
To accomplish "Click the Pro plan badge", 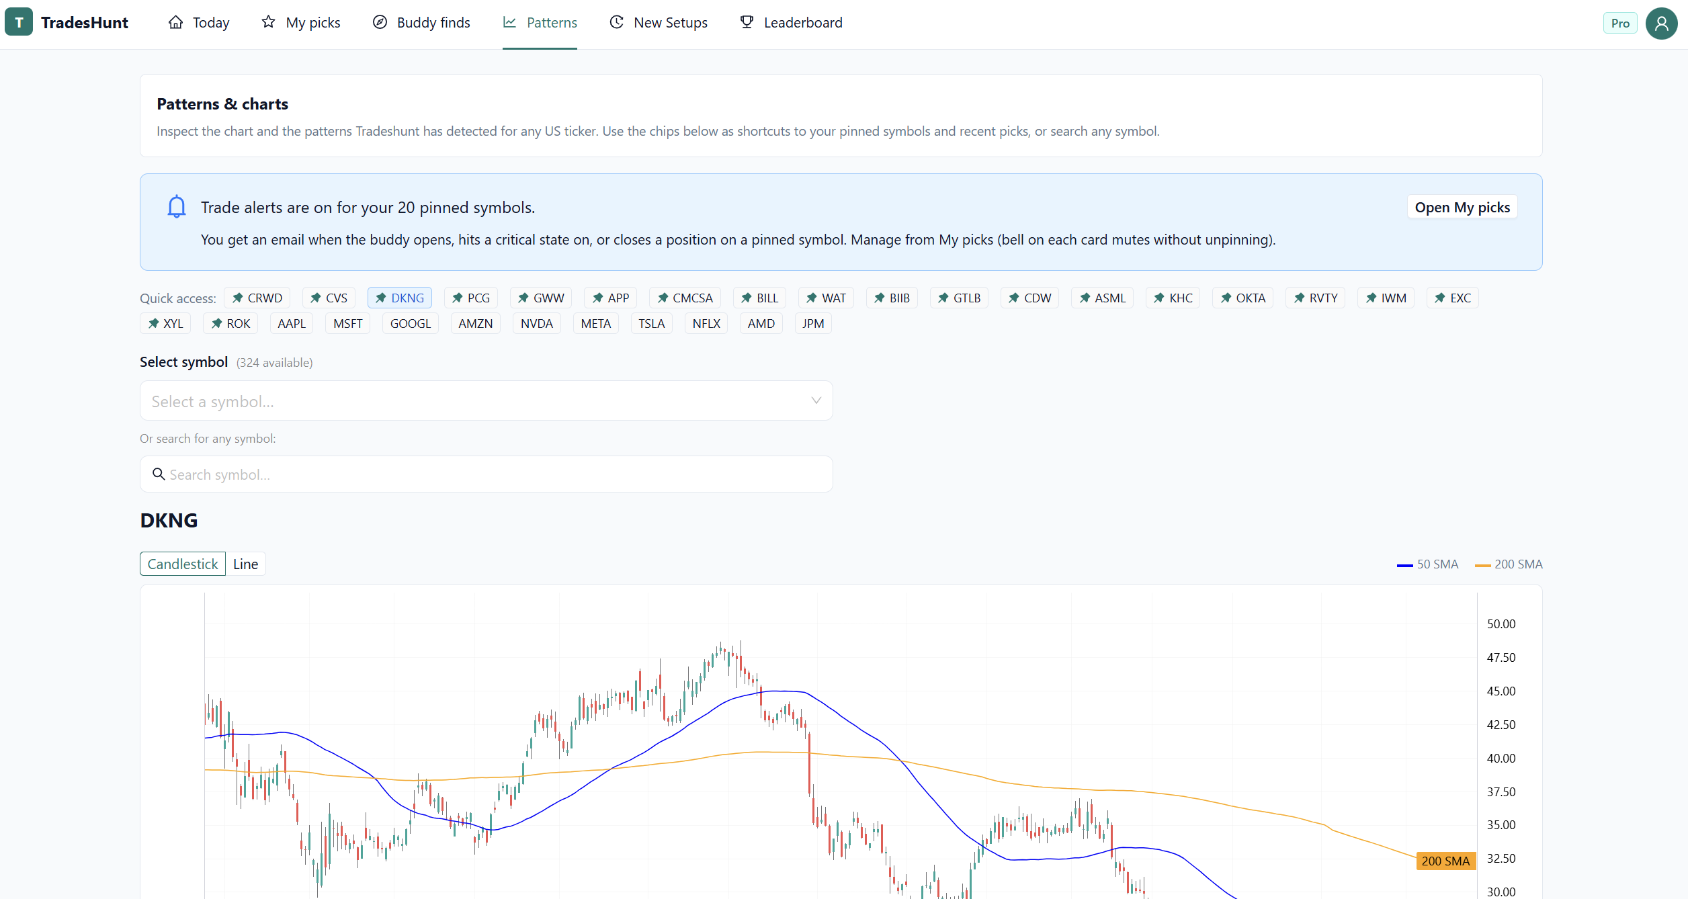I will (1620, 24).
